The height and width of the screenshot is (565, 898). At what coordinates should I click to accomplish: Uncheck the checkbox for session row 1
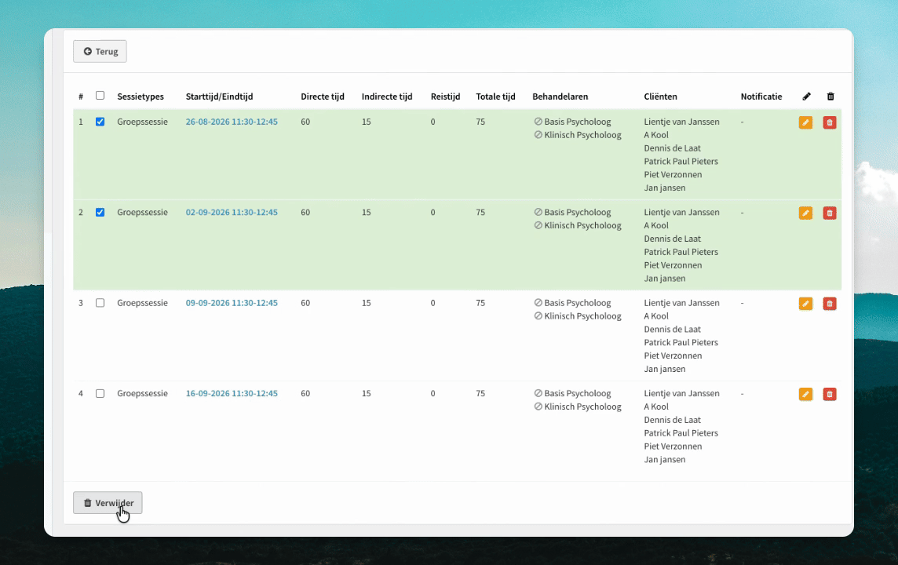point(100,122)
